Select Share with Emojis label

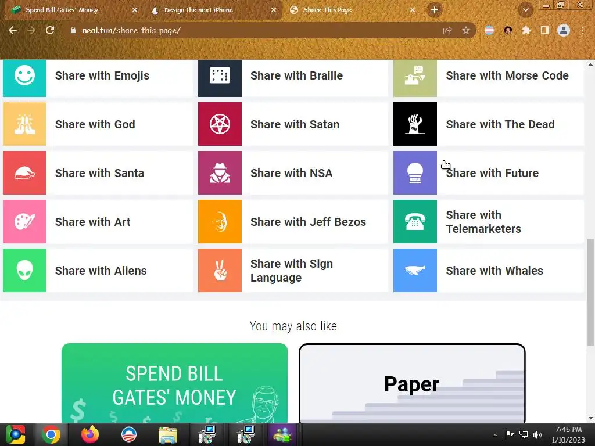pos(102,75)
